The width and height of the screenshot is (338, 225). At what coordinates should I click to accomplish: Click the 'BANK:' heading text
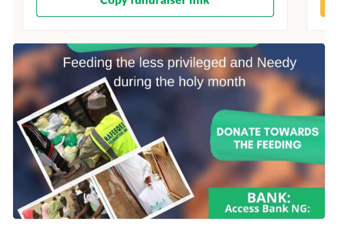269,198
